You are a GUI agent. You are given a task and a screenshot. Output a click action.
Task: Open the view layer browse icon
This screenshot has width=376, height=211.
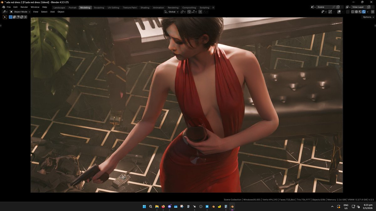(x=348, y=7)
